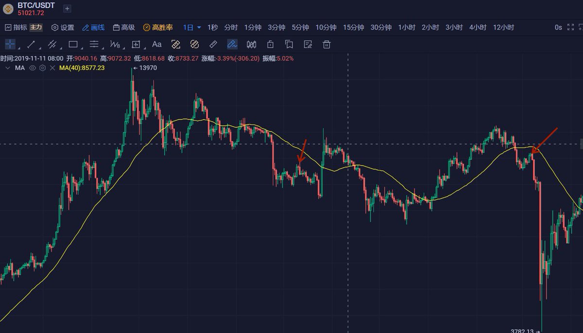Click the BTC/USDT symbol name
This screenshot has height=333, width=583.
pyautogui.click(x=36, y=5)
